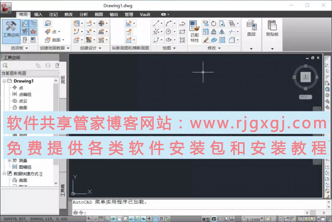
Task: Expand the 创建设计 panel title
Action: pyautogui.click(x=91, y=48)
